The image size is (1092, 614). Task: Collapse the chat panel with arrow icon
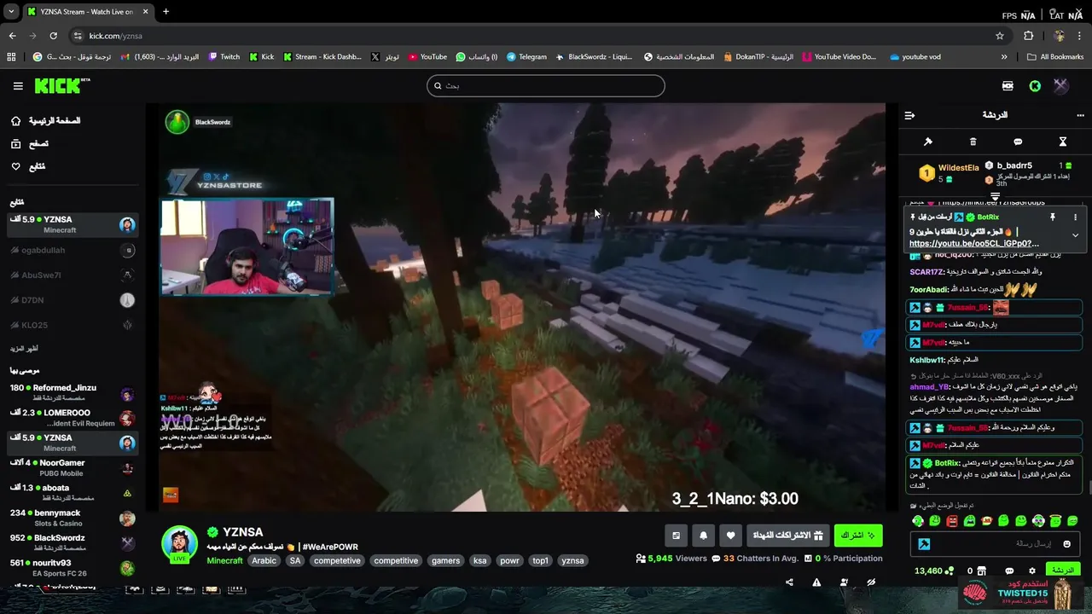(x=909, y=115)
